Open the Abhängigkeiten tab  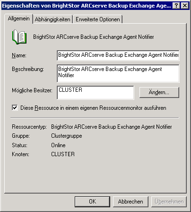pyautogui.click(x=52, y=19)
